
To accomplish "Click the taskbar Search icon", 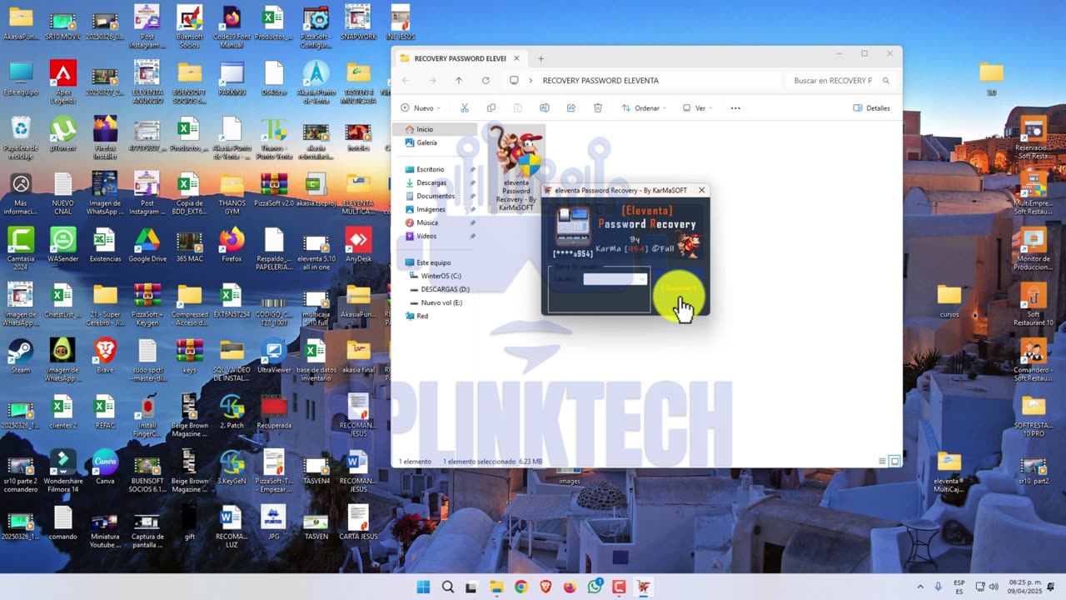I will tap(448, 587).
